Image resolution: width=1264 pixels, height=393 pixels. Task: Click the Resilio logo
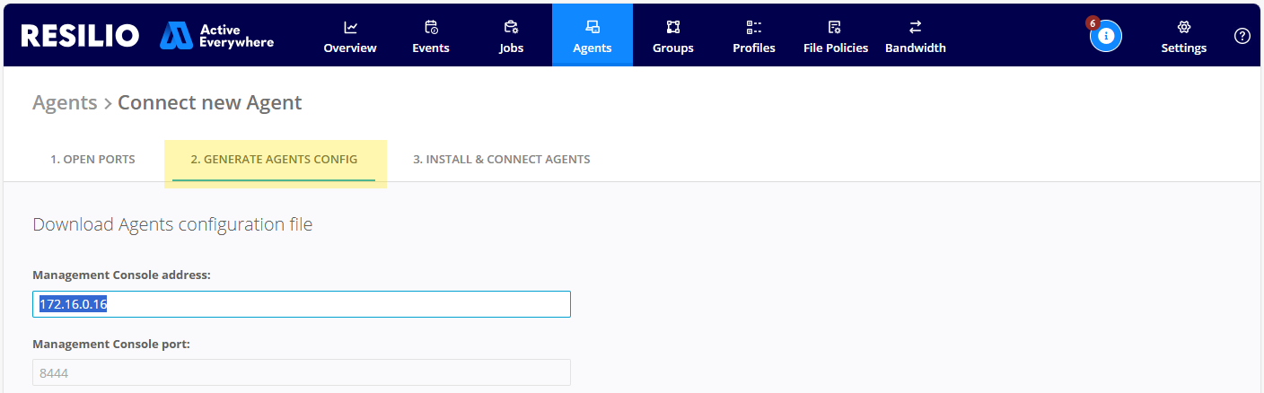coord(80,36)
